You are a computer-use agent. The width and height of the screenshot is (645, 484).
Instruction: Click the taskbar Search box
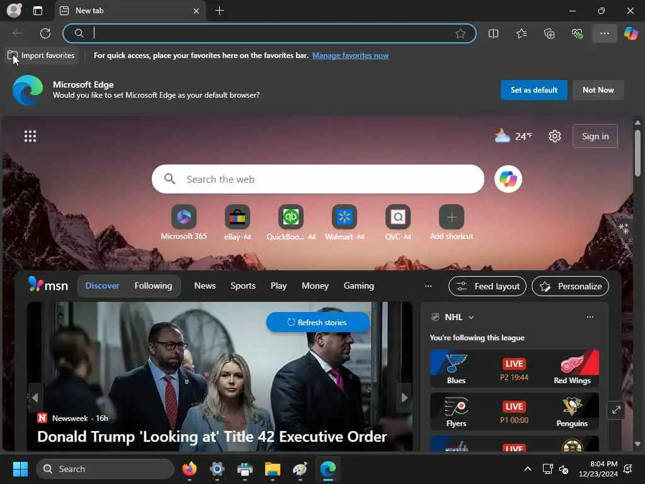click(105, 469)
